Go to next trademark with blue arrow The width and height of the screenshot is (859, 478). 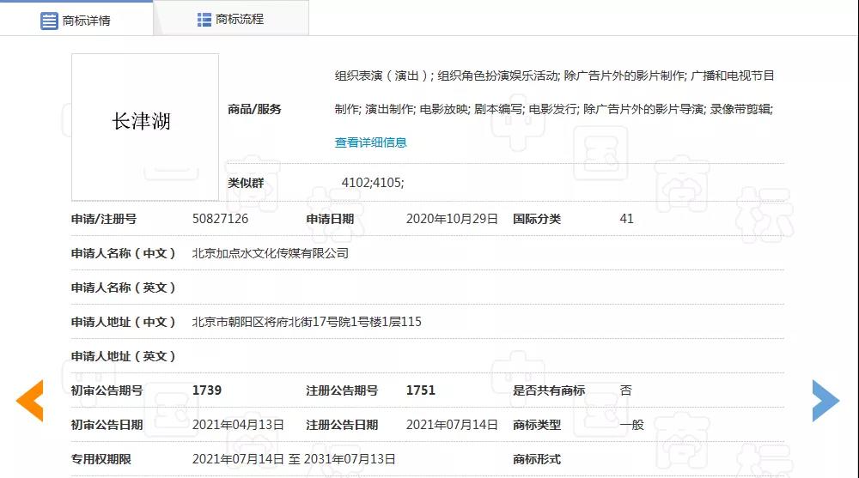coord(825,400)
